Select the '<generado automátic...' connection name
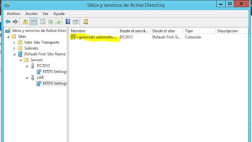252x142 pixels. pyautogui.click(x=96, y=37)
